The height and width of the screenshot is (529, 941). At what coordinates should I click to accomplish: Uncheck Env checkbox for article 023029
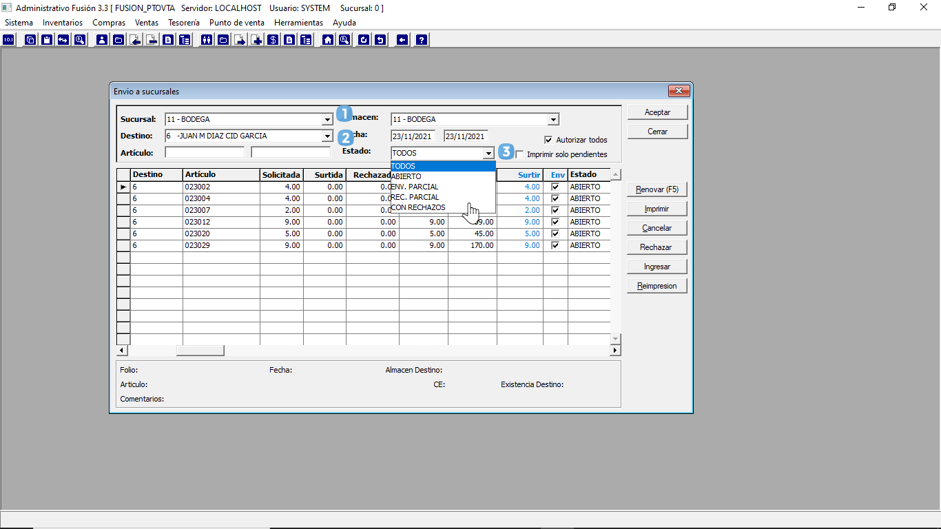tap(555, 245)
